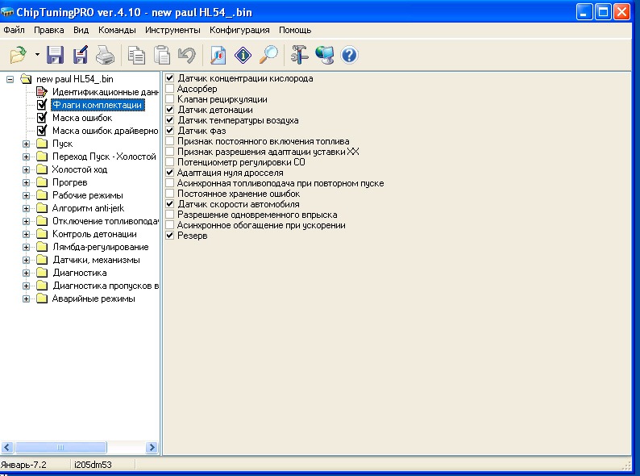Open the Вид menu
This screenshot has height=476, width=640.
click(81, 30)
